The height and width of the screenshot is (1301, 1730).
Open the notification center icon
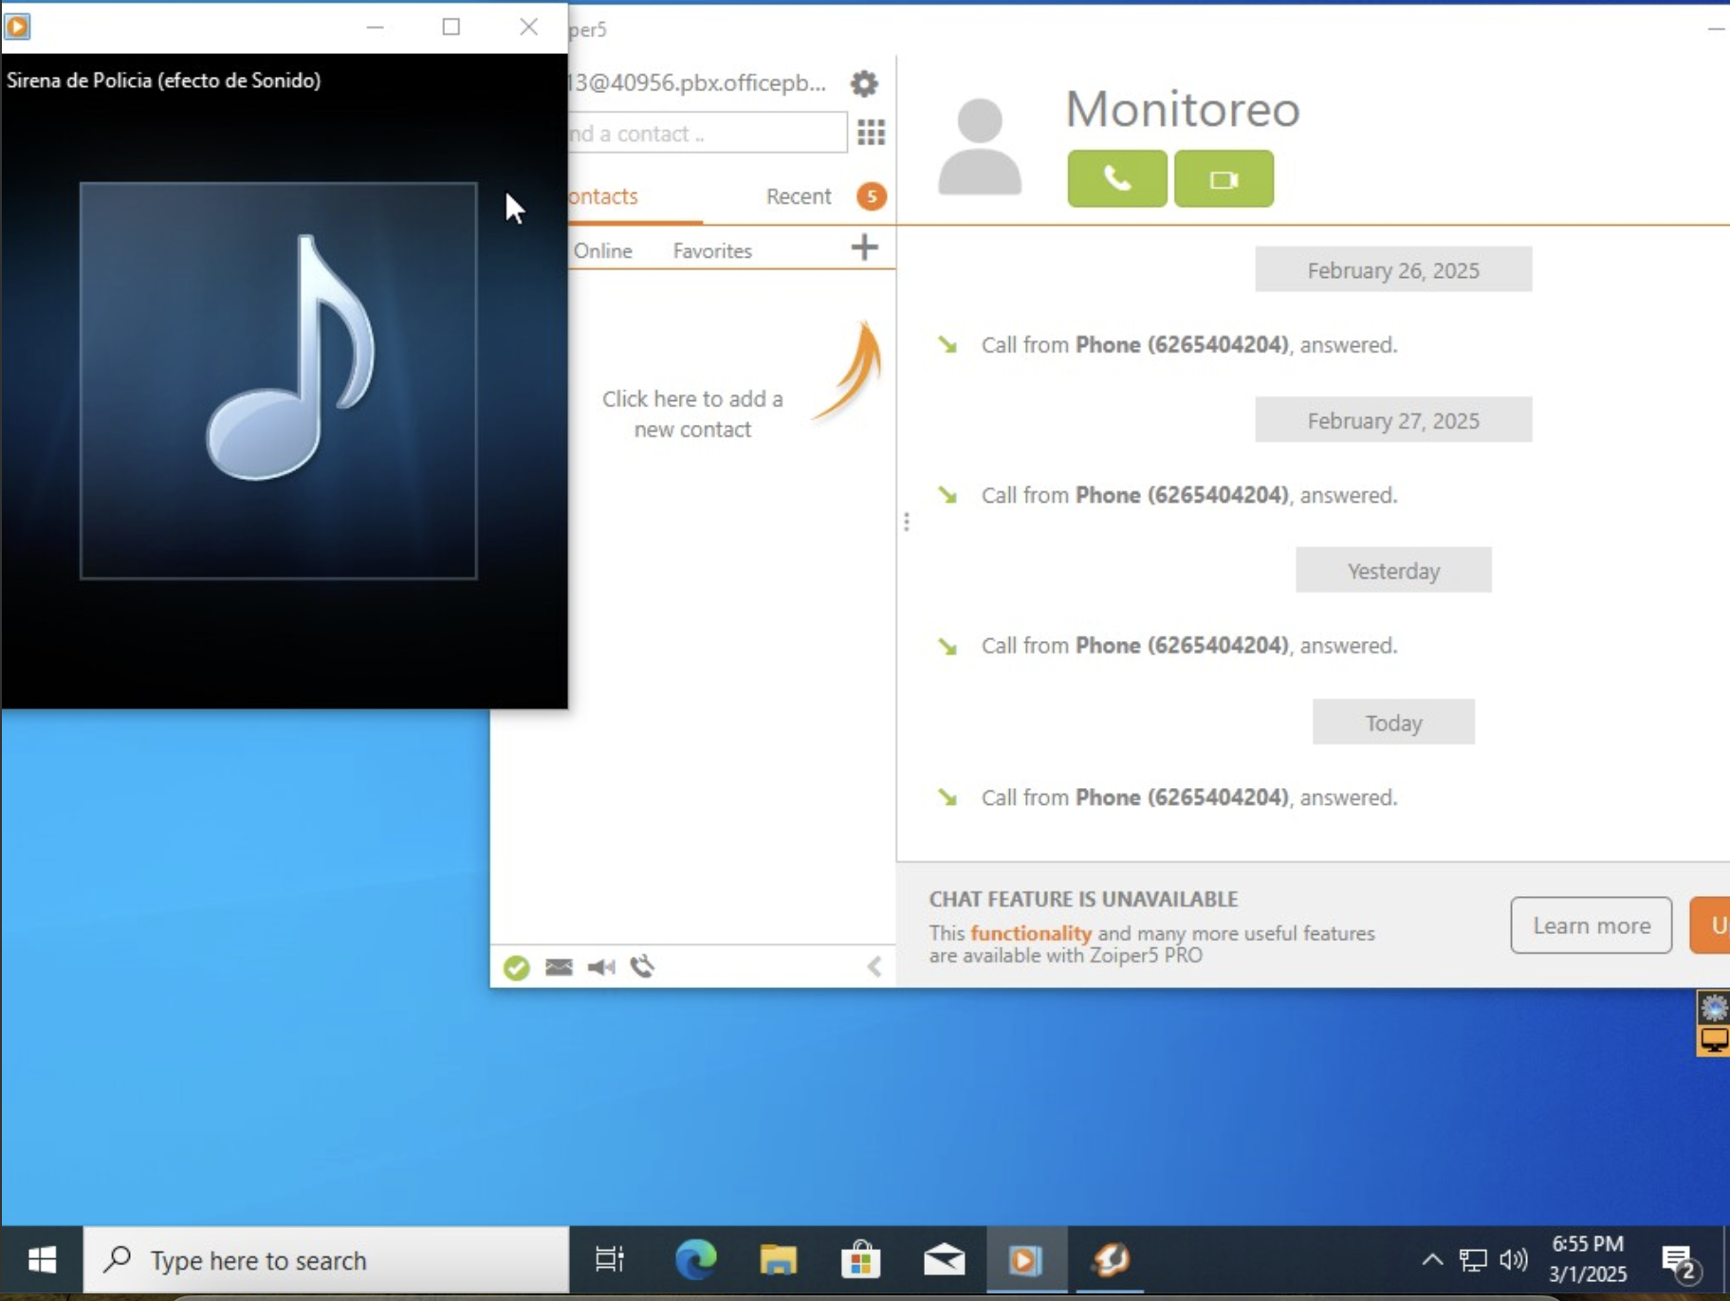[x=1681, y=1260]
